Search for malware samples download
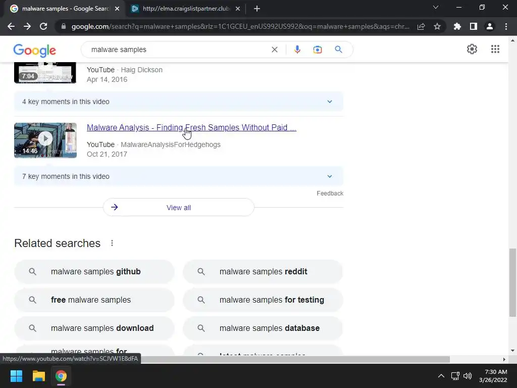The image size is (517, 388). [x=94, y=328]
